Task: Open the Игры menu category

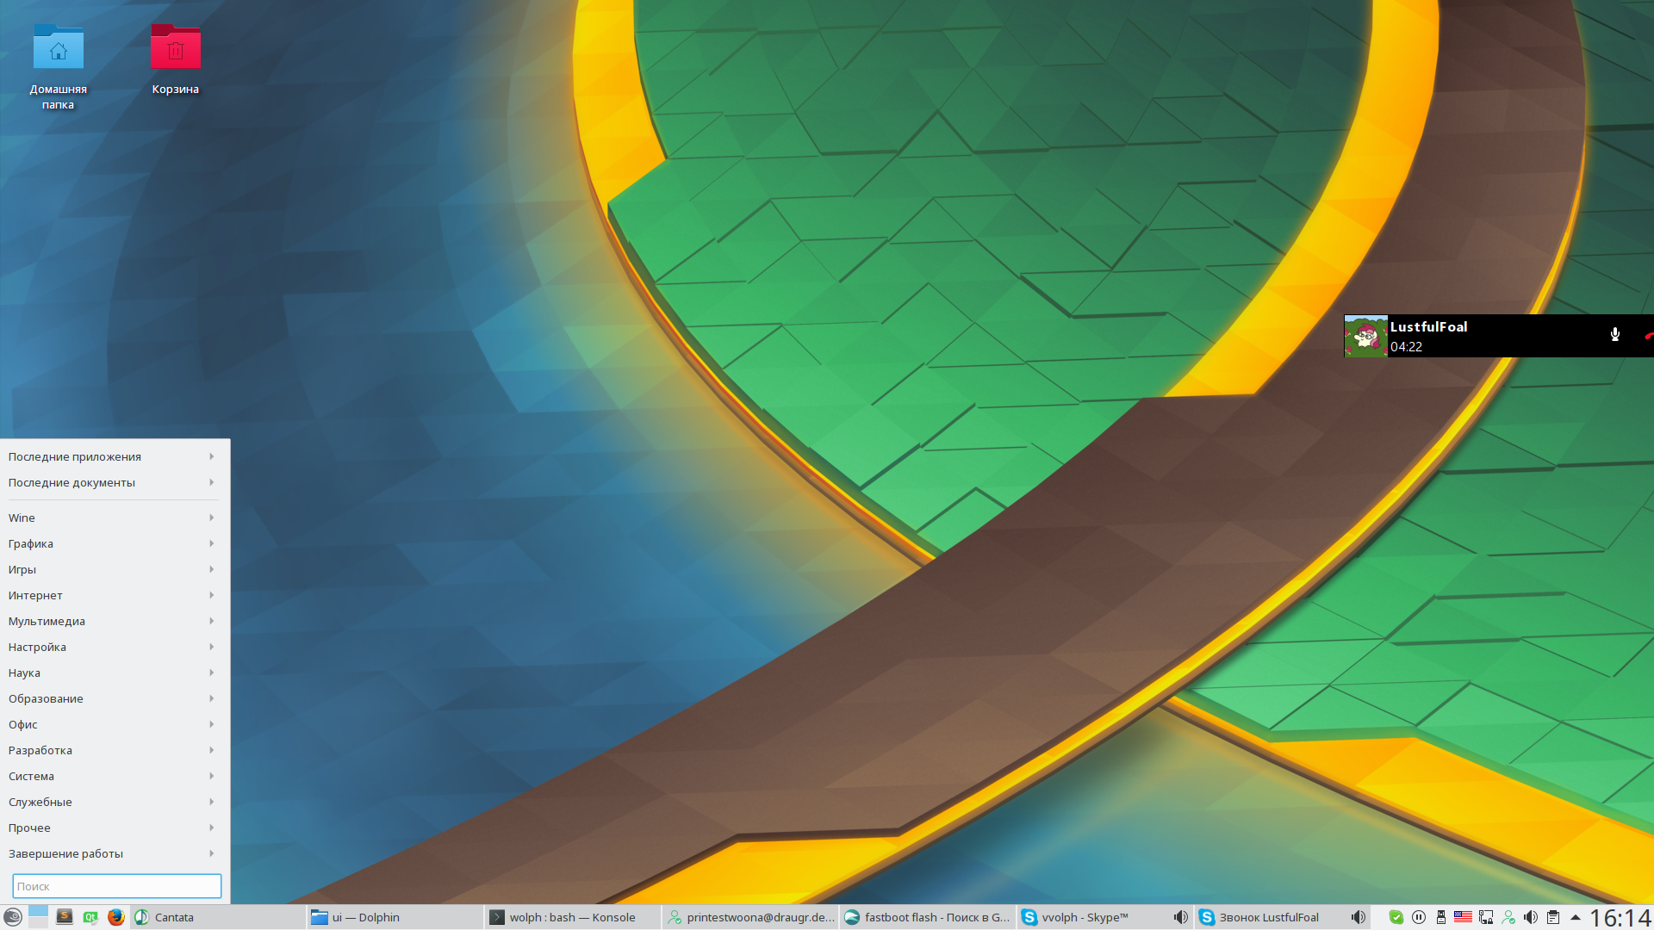Action: click(112, 569)
